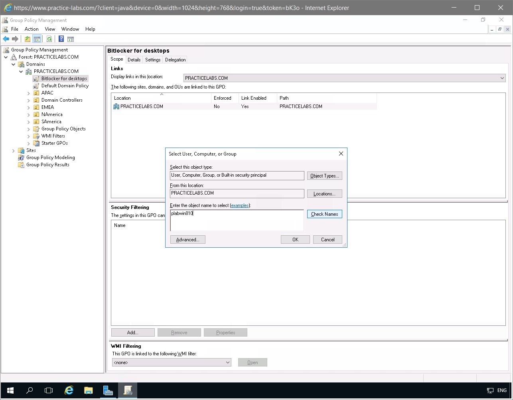Collapse the PRACTICELABS.COM domain node
Image resolution: width=513 pixels, height=400 pixels.
pos(21,71)
